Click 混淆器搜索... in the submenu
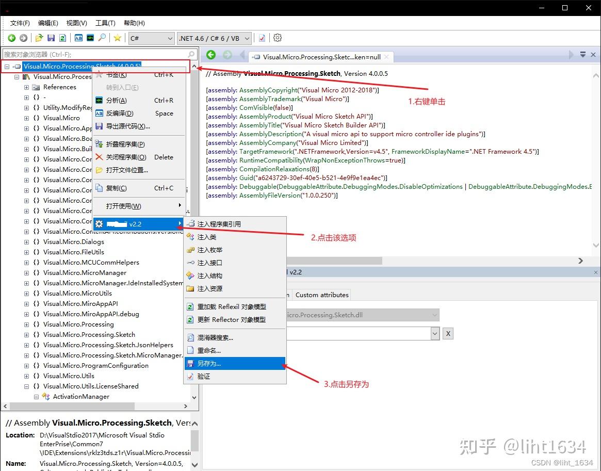This screenshot has height=471, width=601. (x=235, y=337)
